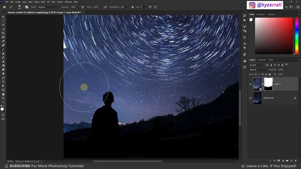Open the Edit Toolbar three-dots menu
301x169 pixels.
tap(3, 102)
